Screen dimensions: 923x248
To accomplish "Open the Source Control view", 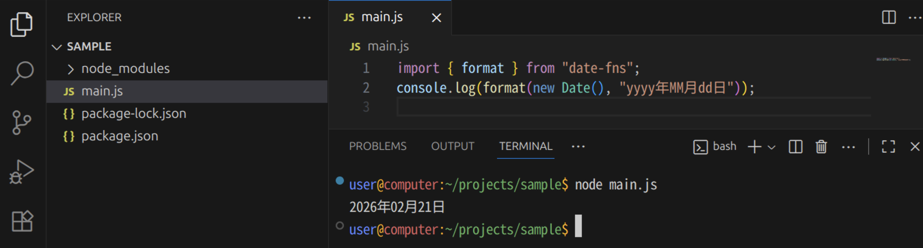I will 22,122.
